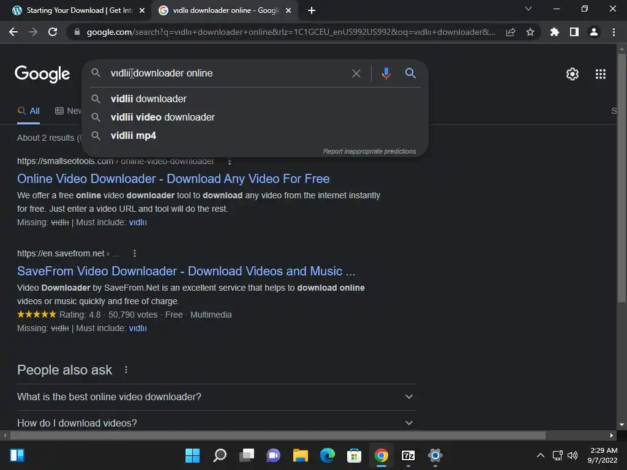The height and width of the screenshot is (470, 627).
Task: Open clock showing 2:29 AM
Action: coord(603,455)
